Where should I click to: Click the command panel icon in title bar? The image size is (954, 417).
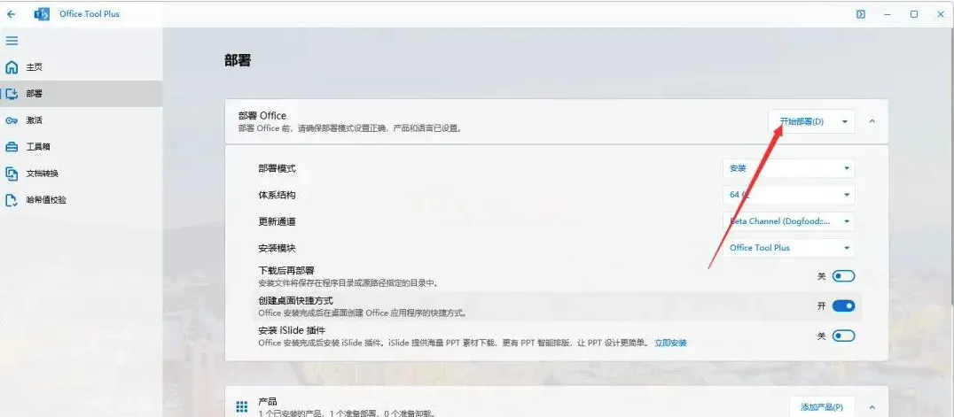861,14
